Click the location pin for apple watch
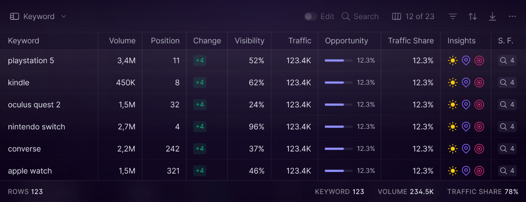 pos(466,171)
